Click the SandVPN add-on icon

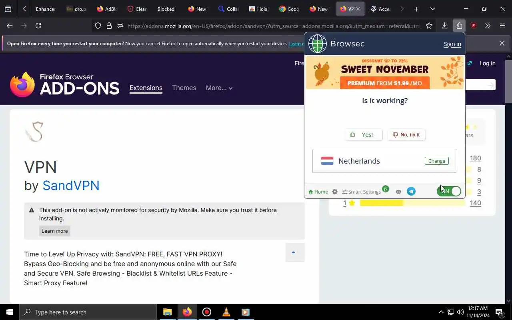tap(34, 132)
